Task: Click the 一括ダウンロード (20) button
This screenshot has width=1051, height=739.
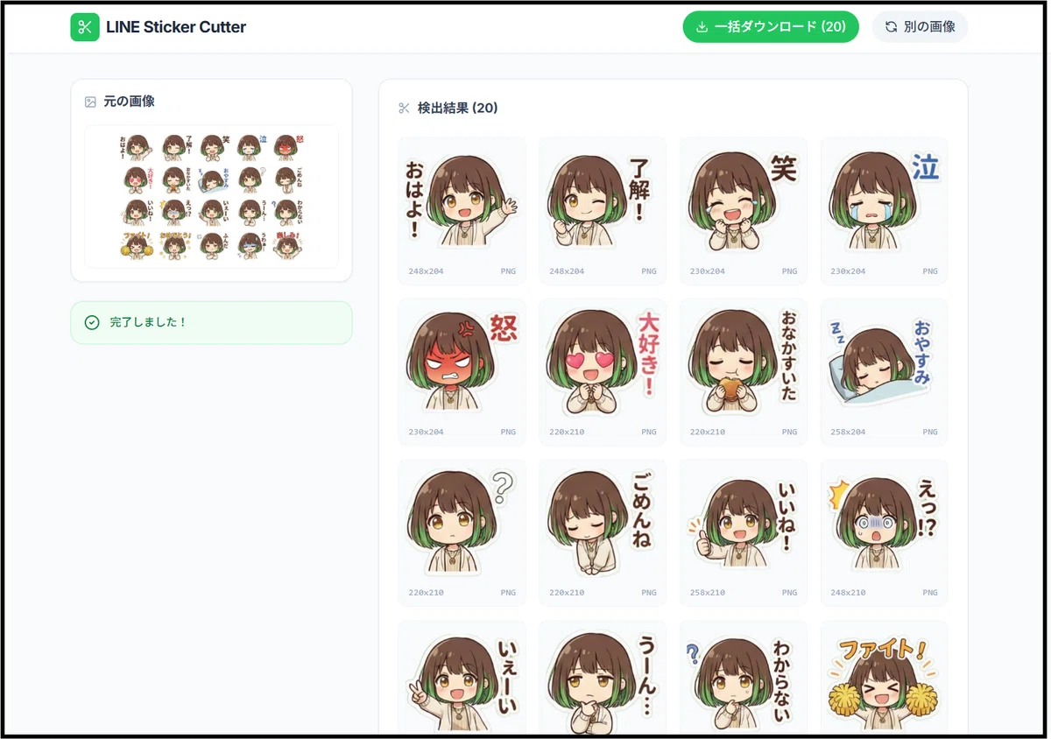Action: tap(771, 26)
